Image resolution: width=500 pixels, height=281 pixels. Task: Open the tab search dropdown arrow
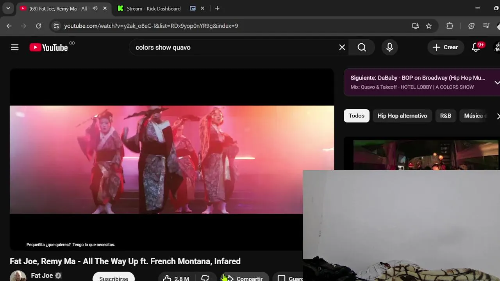coord(8,8)
